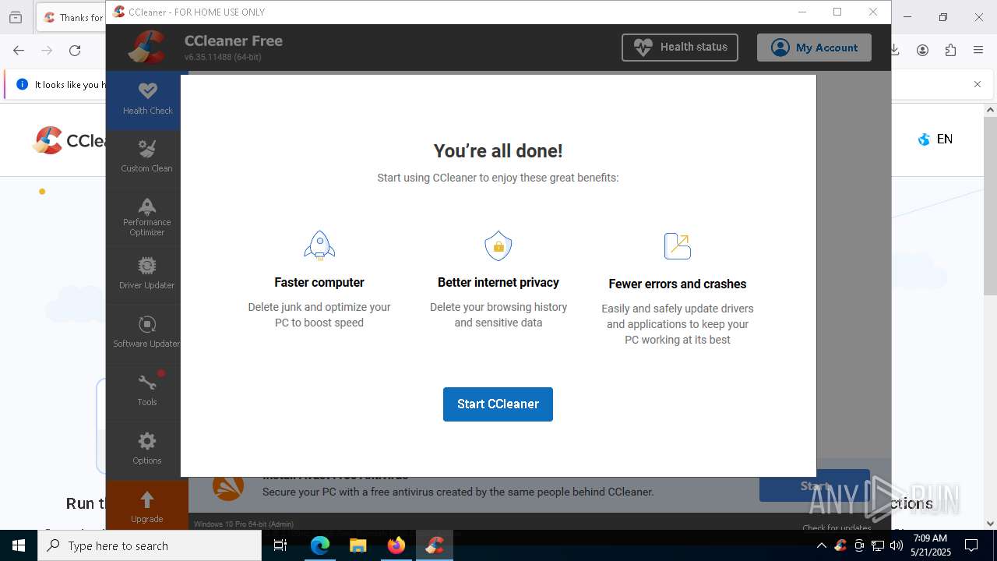This screenshot has width=997, height=561.
Task: Open the Health status button
Action: [680, 48]
